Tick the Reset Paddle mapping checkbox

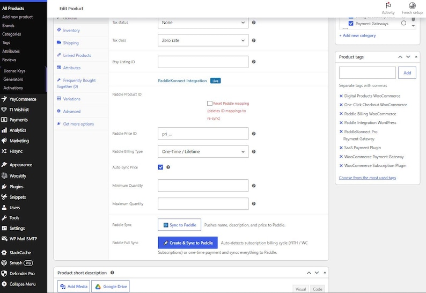pos(209,103)
